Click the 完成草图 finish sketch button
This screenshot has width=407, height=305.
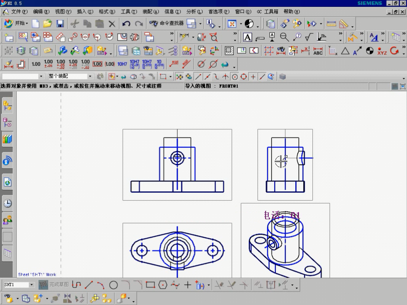pyautogui.click(x=54, y=285)
